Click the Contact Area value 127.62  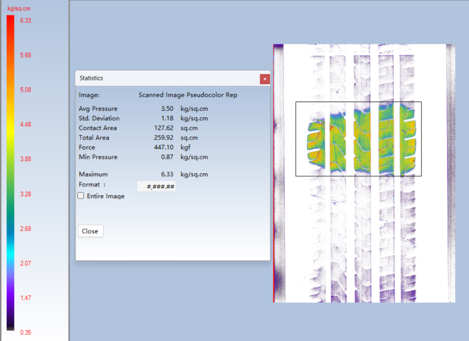tap(164, 128)
